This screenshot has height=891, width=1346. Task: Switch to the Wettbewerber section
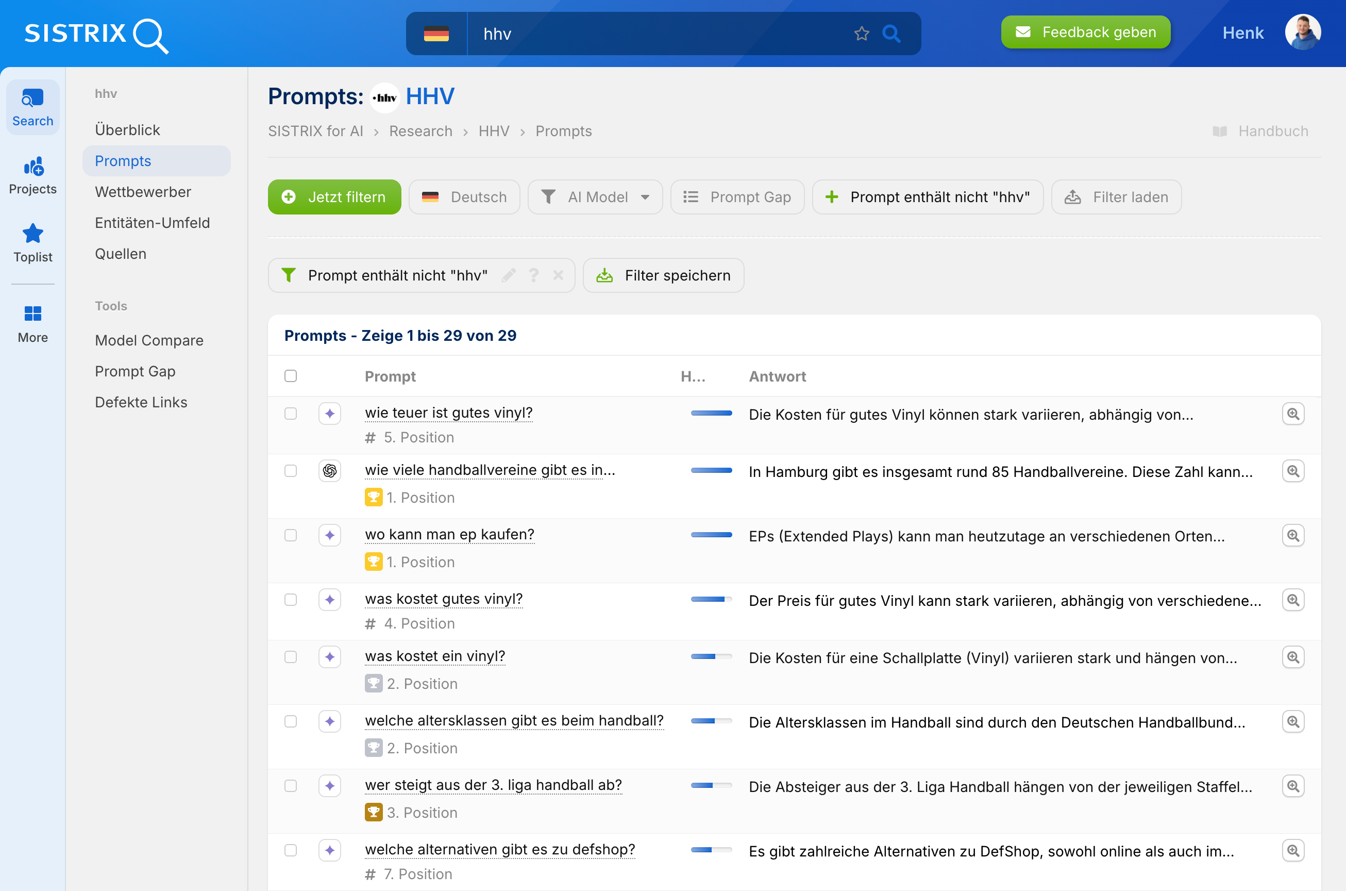click(143, 191)
